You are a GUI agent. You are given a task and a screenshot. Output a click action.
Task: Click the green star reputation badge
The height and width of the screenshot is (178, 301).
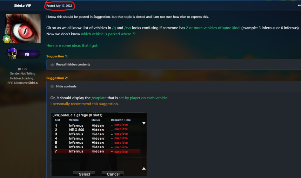(x=7, y=39)
